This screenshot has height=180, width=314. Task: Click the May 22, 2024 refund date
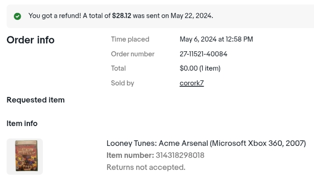pyautogui.click(x=191, y=16)
